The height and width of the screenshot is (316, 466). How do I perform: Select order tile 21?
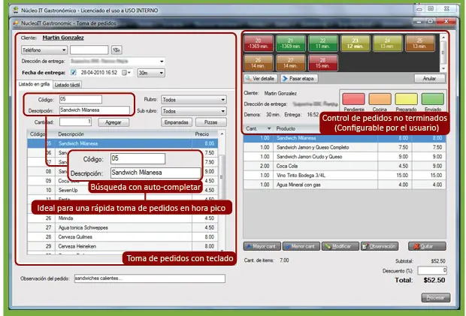[290, 44]
